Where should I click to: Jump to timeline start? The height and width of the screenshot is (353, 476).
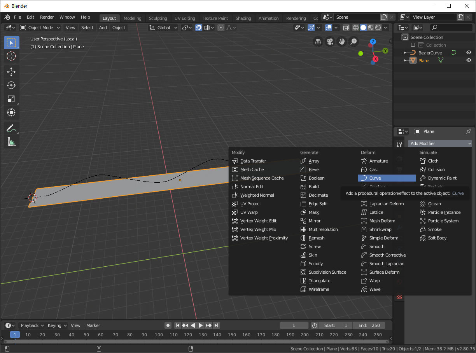[x=177, y=325]
